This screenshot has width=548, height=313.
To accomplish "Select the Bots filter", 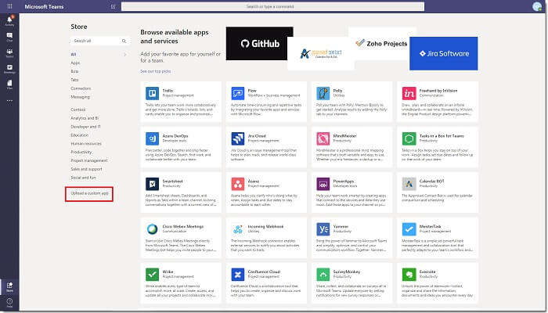I will pyautogui.click(x=75, y=71).
